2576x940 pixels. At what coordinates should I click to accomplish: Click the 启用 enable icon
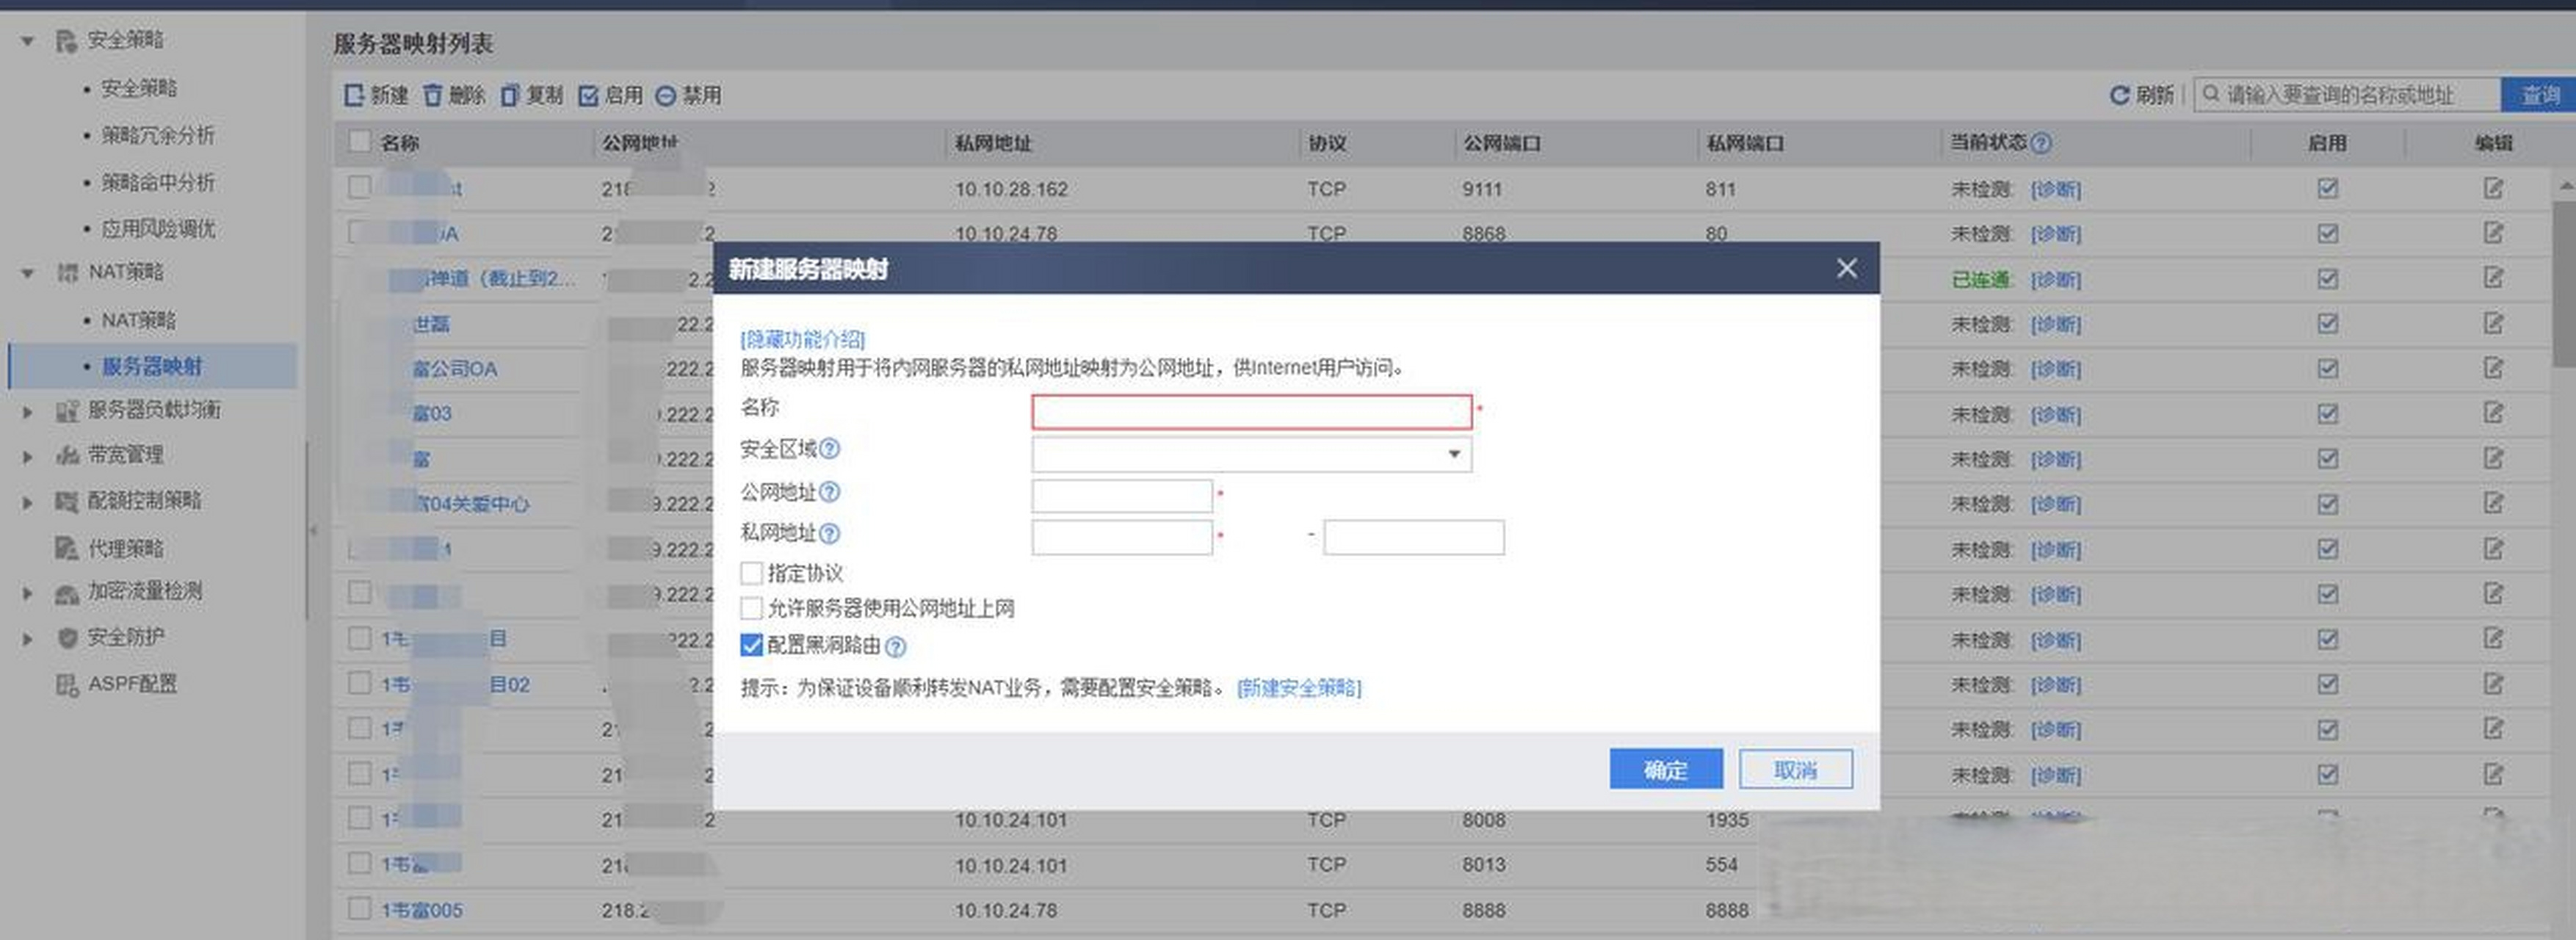click(588, 95)
